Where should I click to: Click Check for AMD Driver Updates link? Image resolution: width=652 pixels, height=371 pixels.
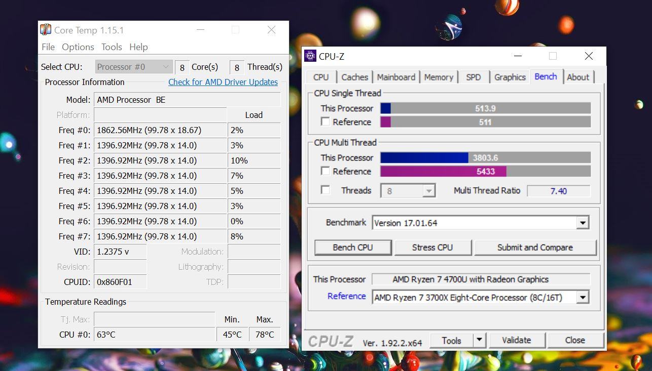223,82
